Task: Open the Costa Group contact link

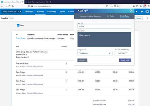Action: (x=21, y=38)
